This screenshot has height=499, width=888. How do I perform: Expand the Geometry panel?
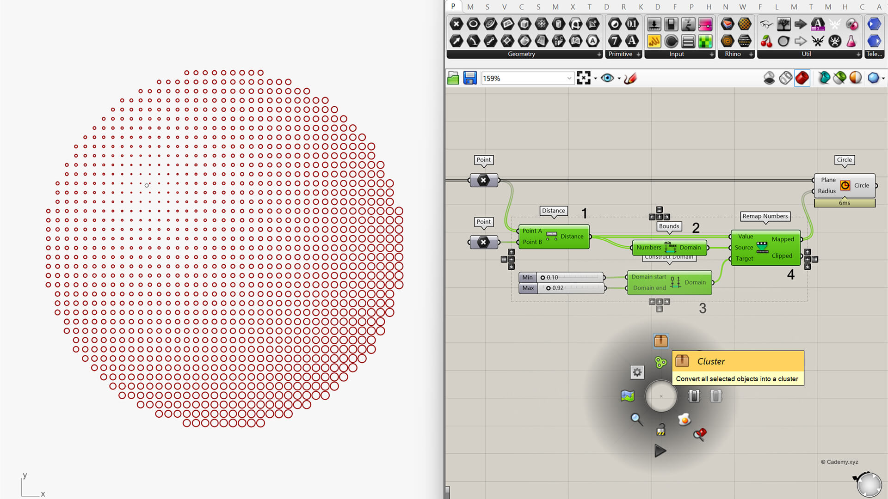[x=599, y=55]
